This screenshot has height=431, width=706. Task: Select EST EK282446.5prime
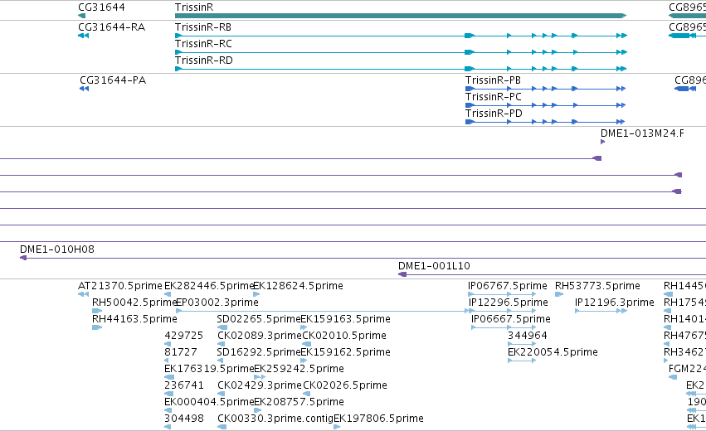[x=209, y=286]
